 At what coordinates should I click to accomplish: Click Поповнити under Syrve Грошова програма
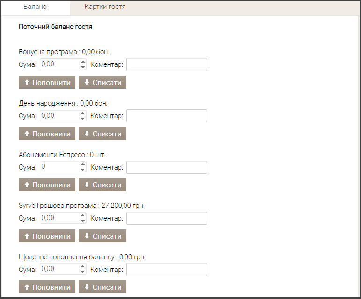47,236
